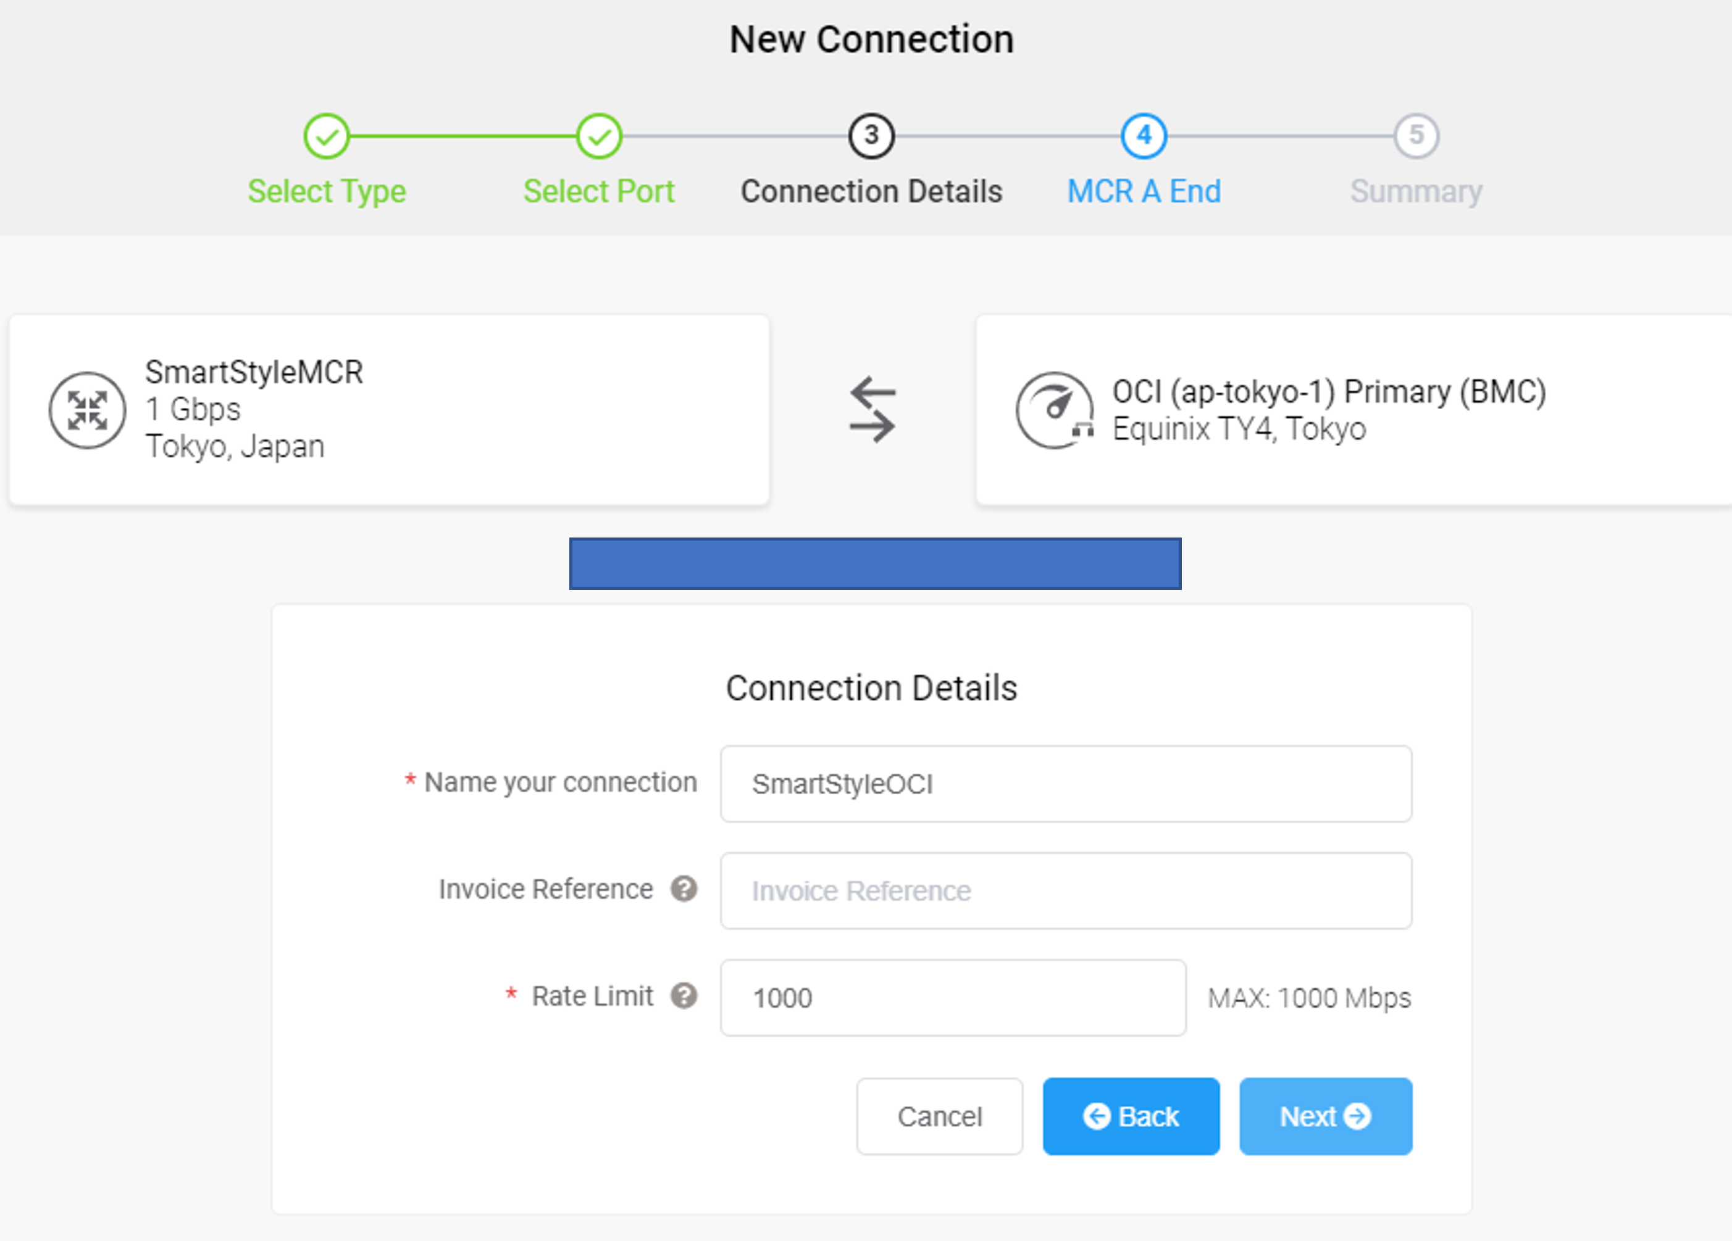Image resolution: width=1732 pixels, height=1241 pixels.
Task: Click the Invoice Reference input field
Action: coord(1066,890)
